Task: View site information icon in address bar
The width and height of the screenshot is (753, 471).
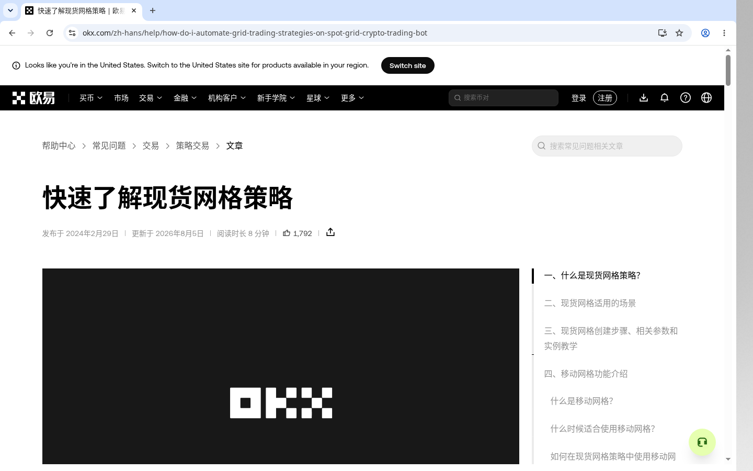Action: coord(72,33)
